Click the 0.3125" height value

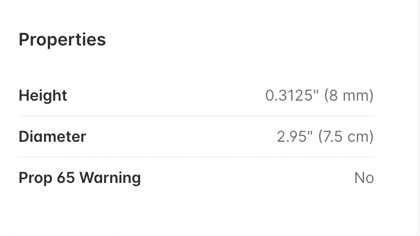pyautogui.click(x=292, y=95)
